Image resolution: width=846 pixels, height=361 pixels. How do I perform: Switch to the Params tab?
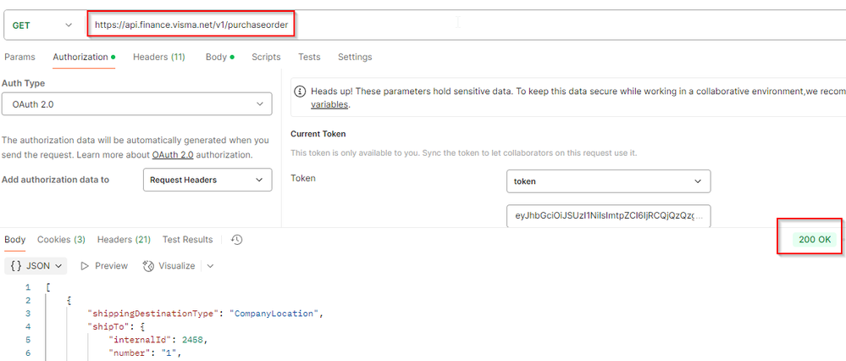click(x=20, y=57)
